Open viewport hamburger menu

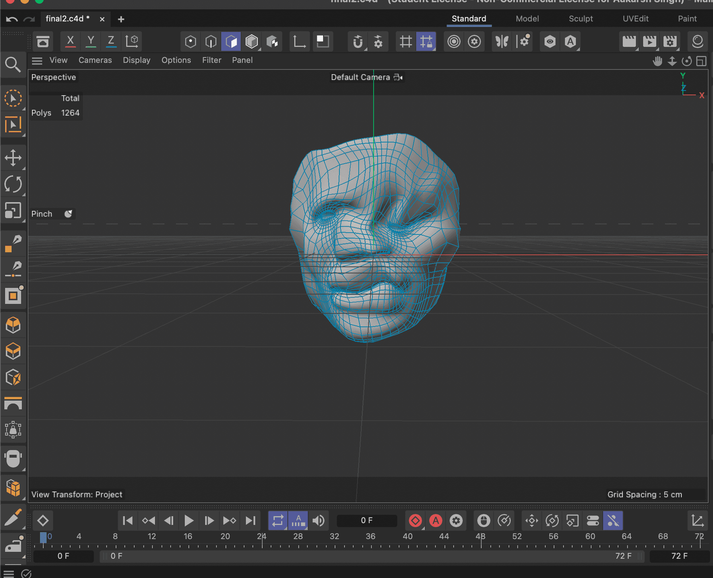click(37, 60)
